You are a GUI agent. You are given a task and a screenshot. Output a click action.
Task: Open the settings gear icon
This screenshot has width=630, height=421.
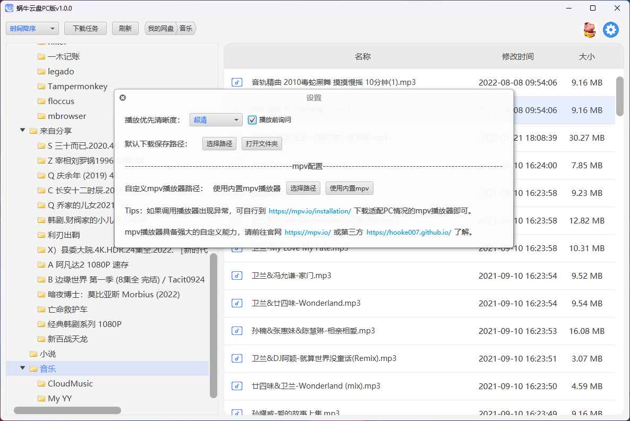(x=611, y=30)
